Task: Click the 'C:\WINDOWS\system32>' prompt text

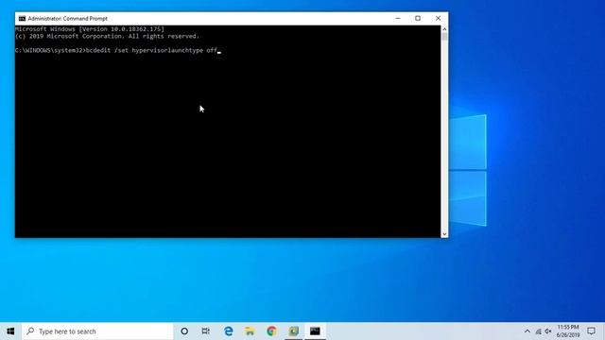Action: [x=50, y=50]
